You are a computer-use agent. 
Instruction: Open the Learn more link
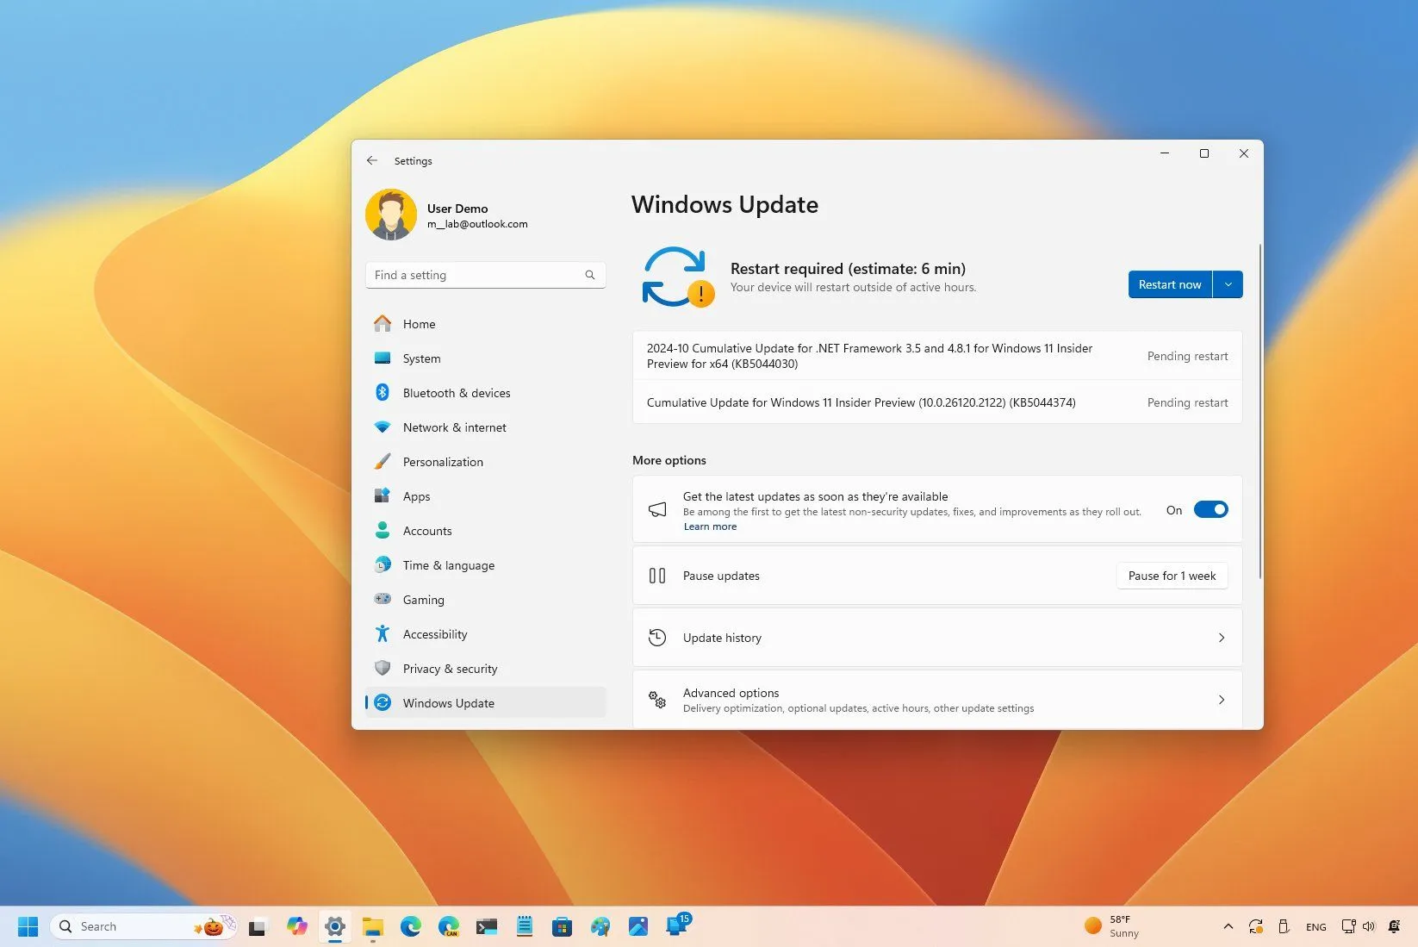[x=710, y=526]
